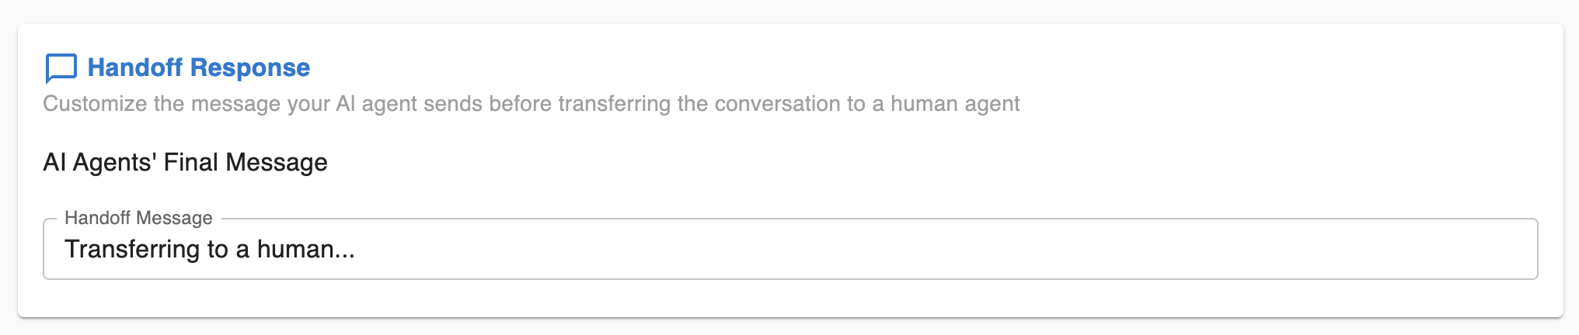1579x335 pixels.
Task: Place cursor after "human..." in the message box
Action: (357, 249)
